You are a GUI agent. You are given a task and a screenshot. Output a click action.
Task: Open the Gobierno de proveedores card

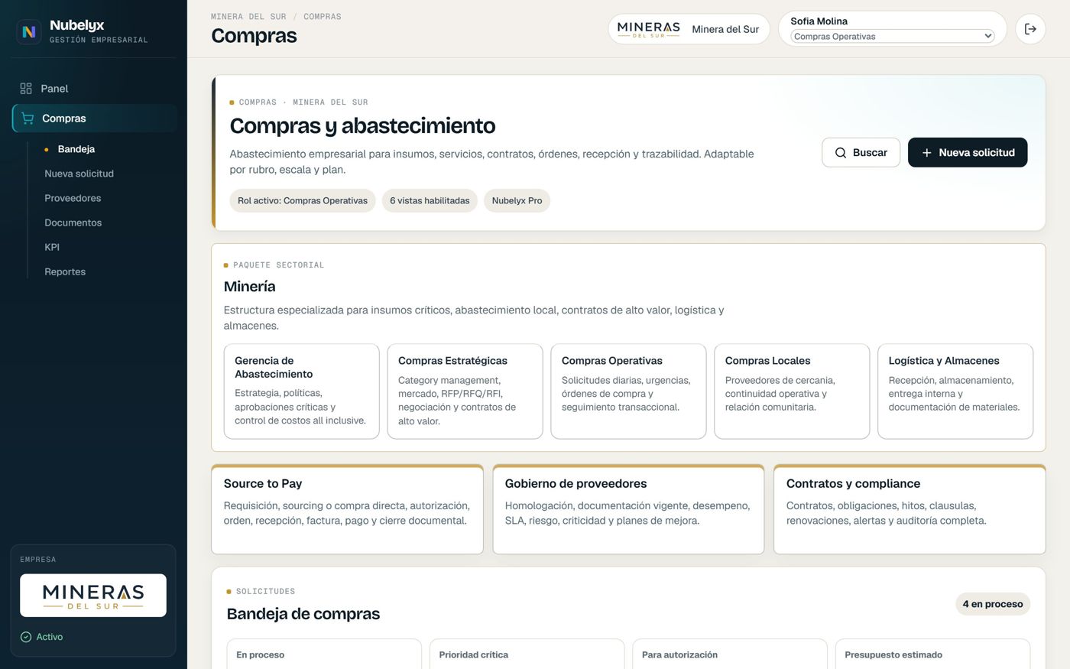tap(628, 509)
